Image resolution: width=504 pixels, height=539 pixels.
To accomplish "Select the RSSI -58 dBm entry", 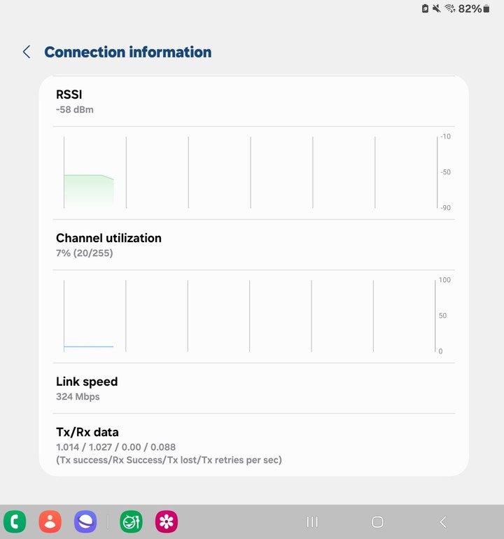I will coord(253,101).
